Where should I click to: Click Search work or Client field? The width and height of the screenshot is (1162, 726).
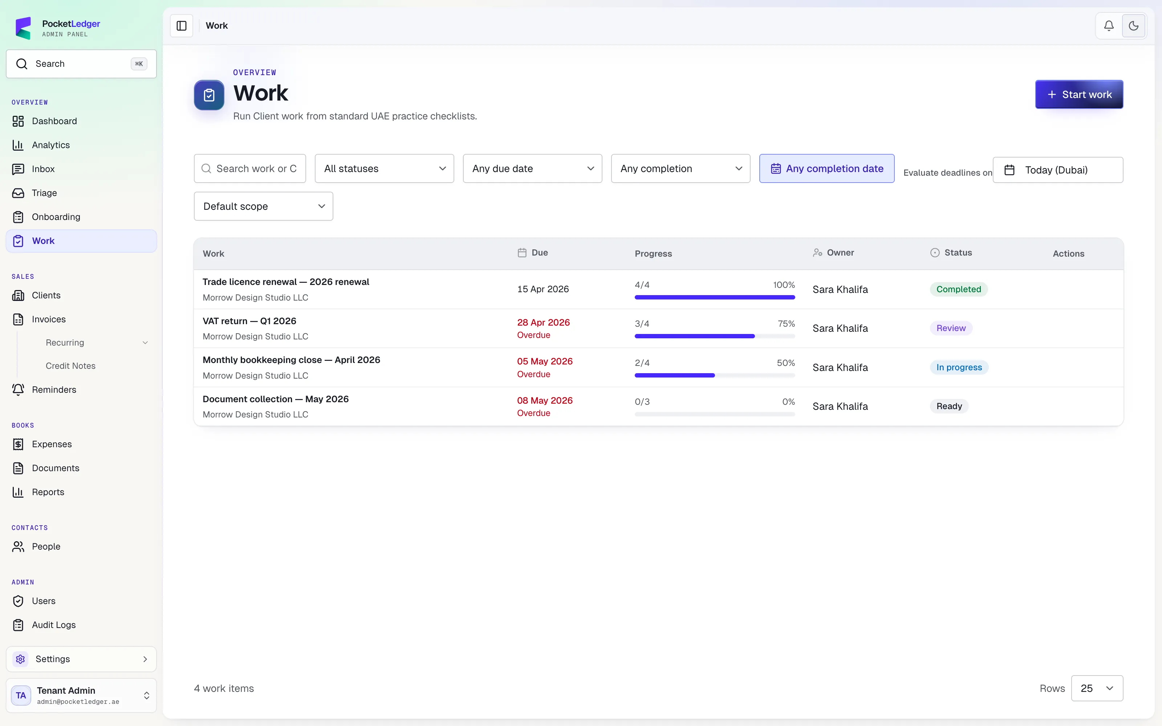(250, 168)
